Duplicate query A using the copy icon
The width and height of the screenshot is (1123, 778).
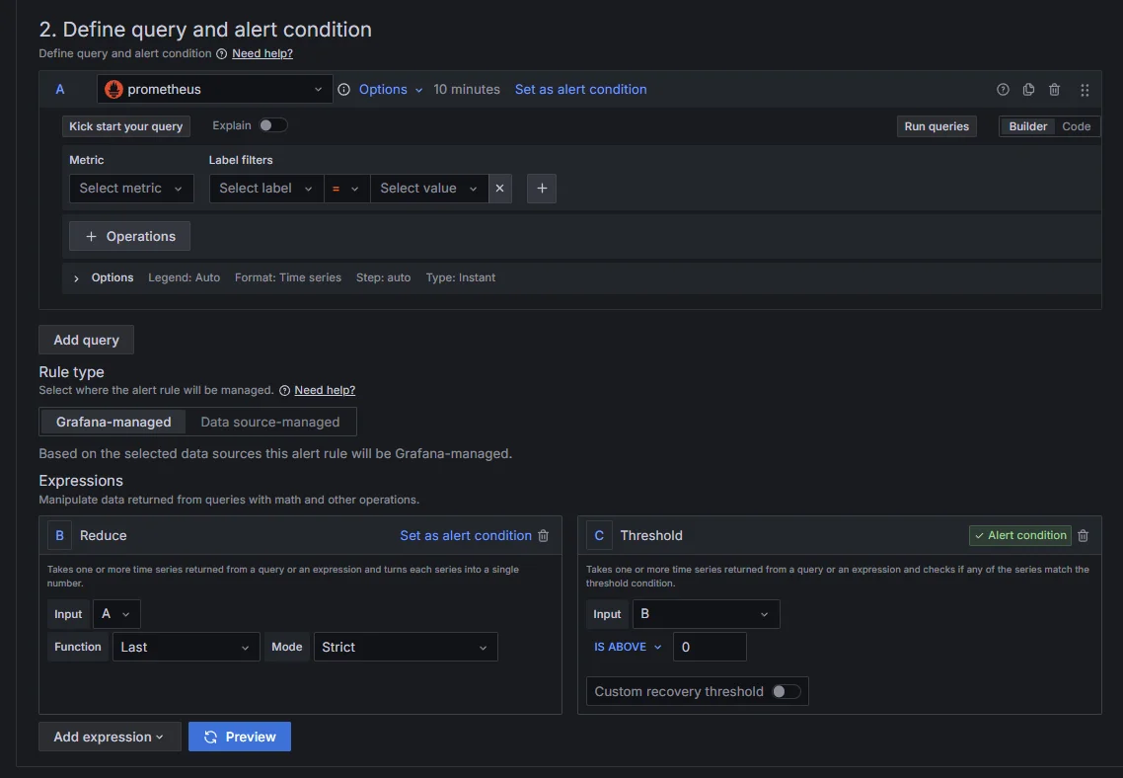1028,90
